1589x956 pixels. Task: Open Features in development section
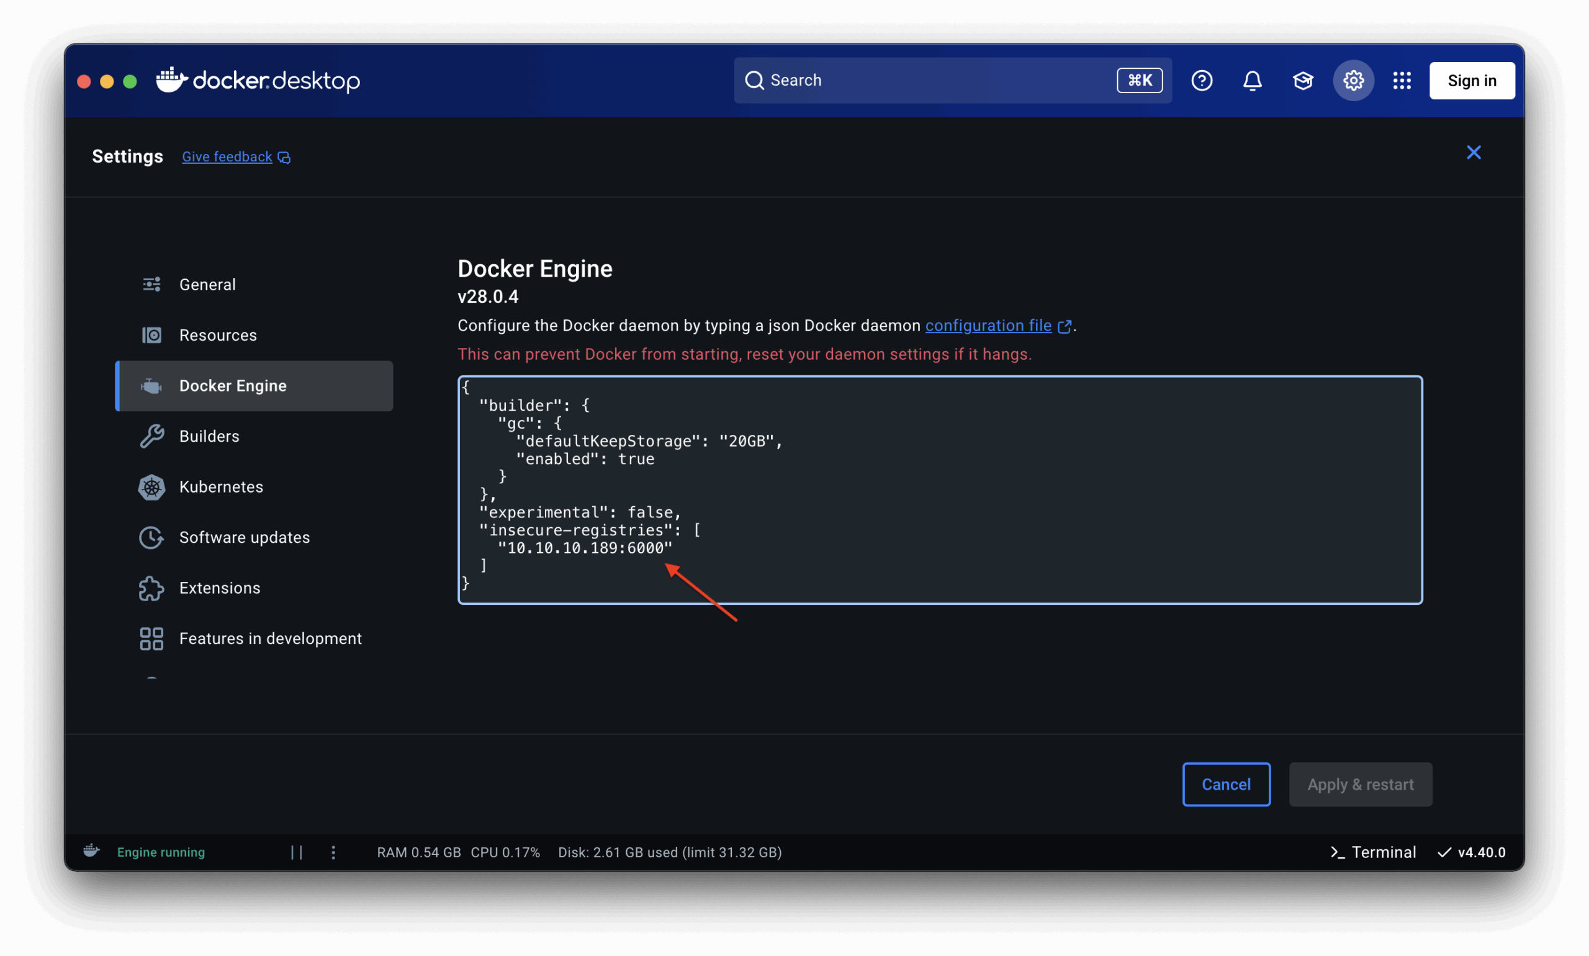270,638
